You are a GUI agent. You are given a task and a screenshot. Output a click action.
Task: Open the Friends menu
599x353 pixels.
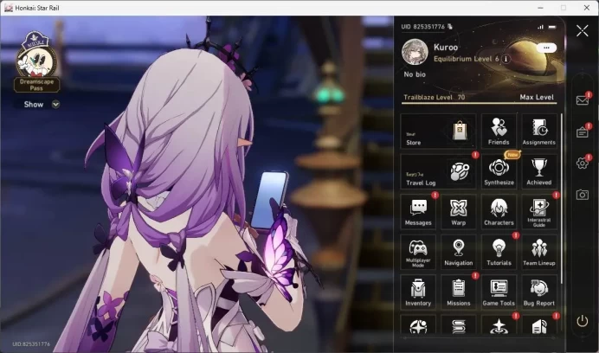[x=499, y=131]
